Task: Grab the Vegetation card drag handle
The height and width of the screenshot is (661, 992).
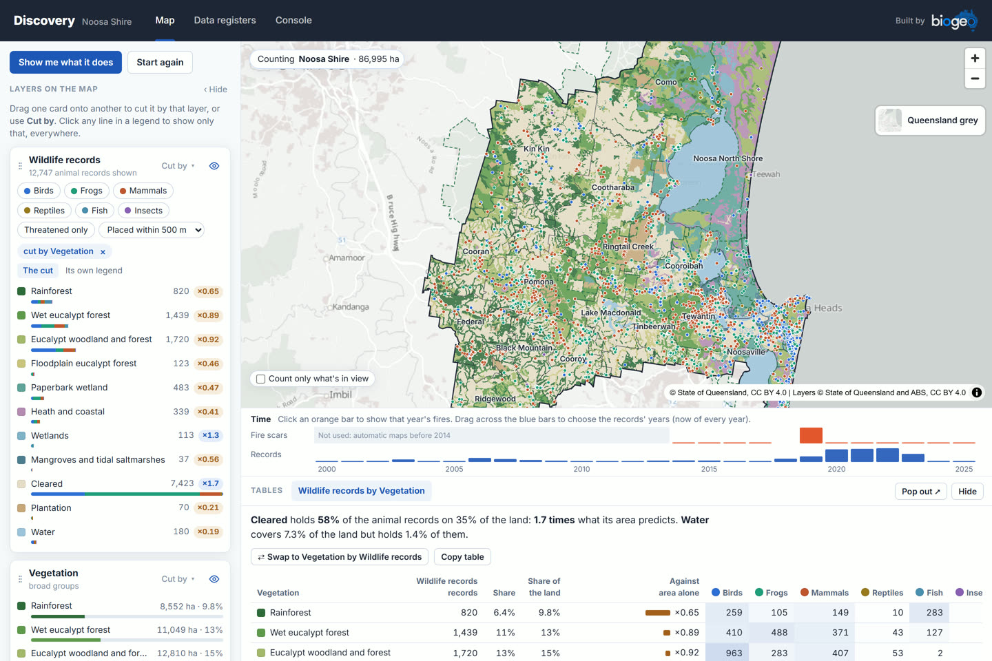Action: [x=20, y=579]
